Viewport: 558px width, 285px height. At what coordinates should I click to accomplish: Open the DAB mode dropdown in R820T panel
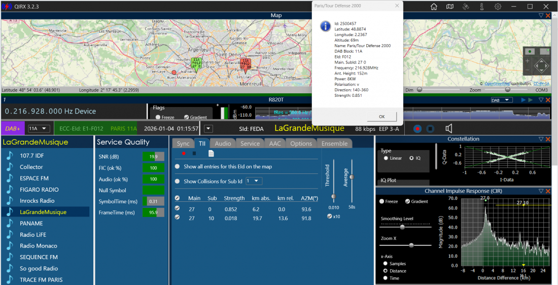(502, 100)
